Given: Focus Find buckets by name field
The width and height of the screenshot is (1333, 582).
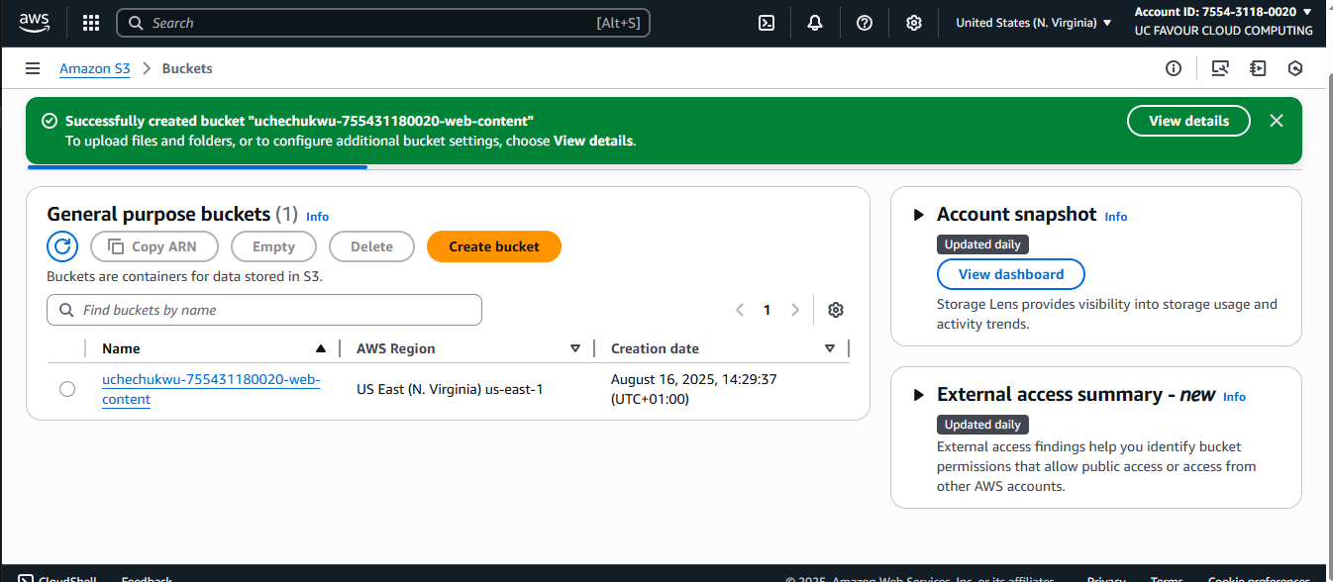Looking at the screenshot, I should [x=264, y=310].
